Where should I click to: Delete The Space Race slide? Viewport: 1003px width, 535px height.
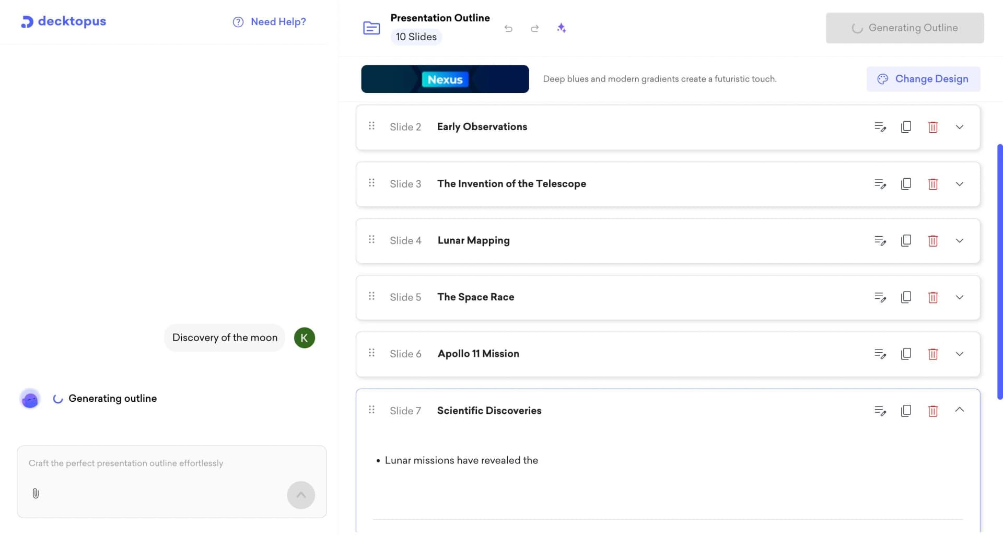coord(933,297)
